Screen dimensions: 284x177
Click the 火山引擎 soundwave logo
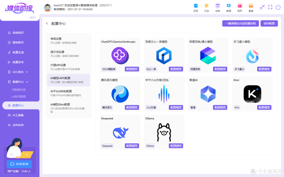point(164,94)
